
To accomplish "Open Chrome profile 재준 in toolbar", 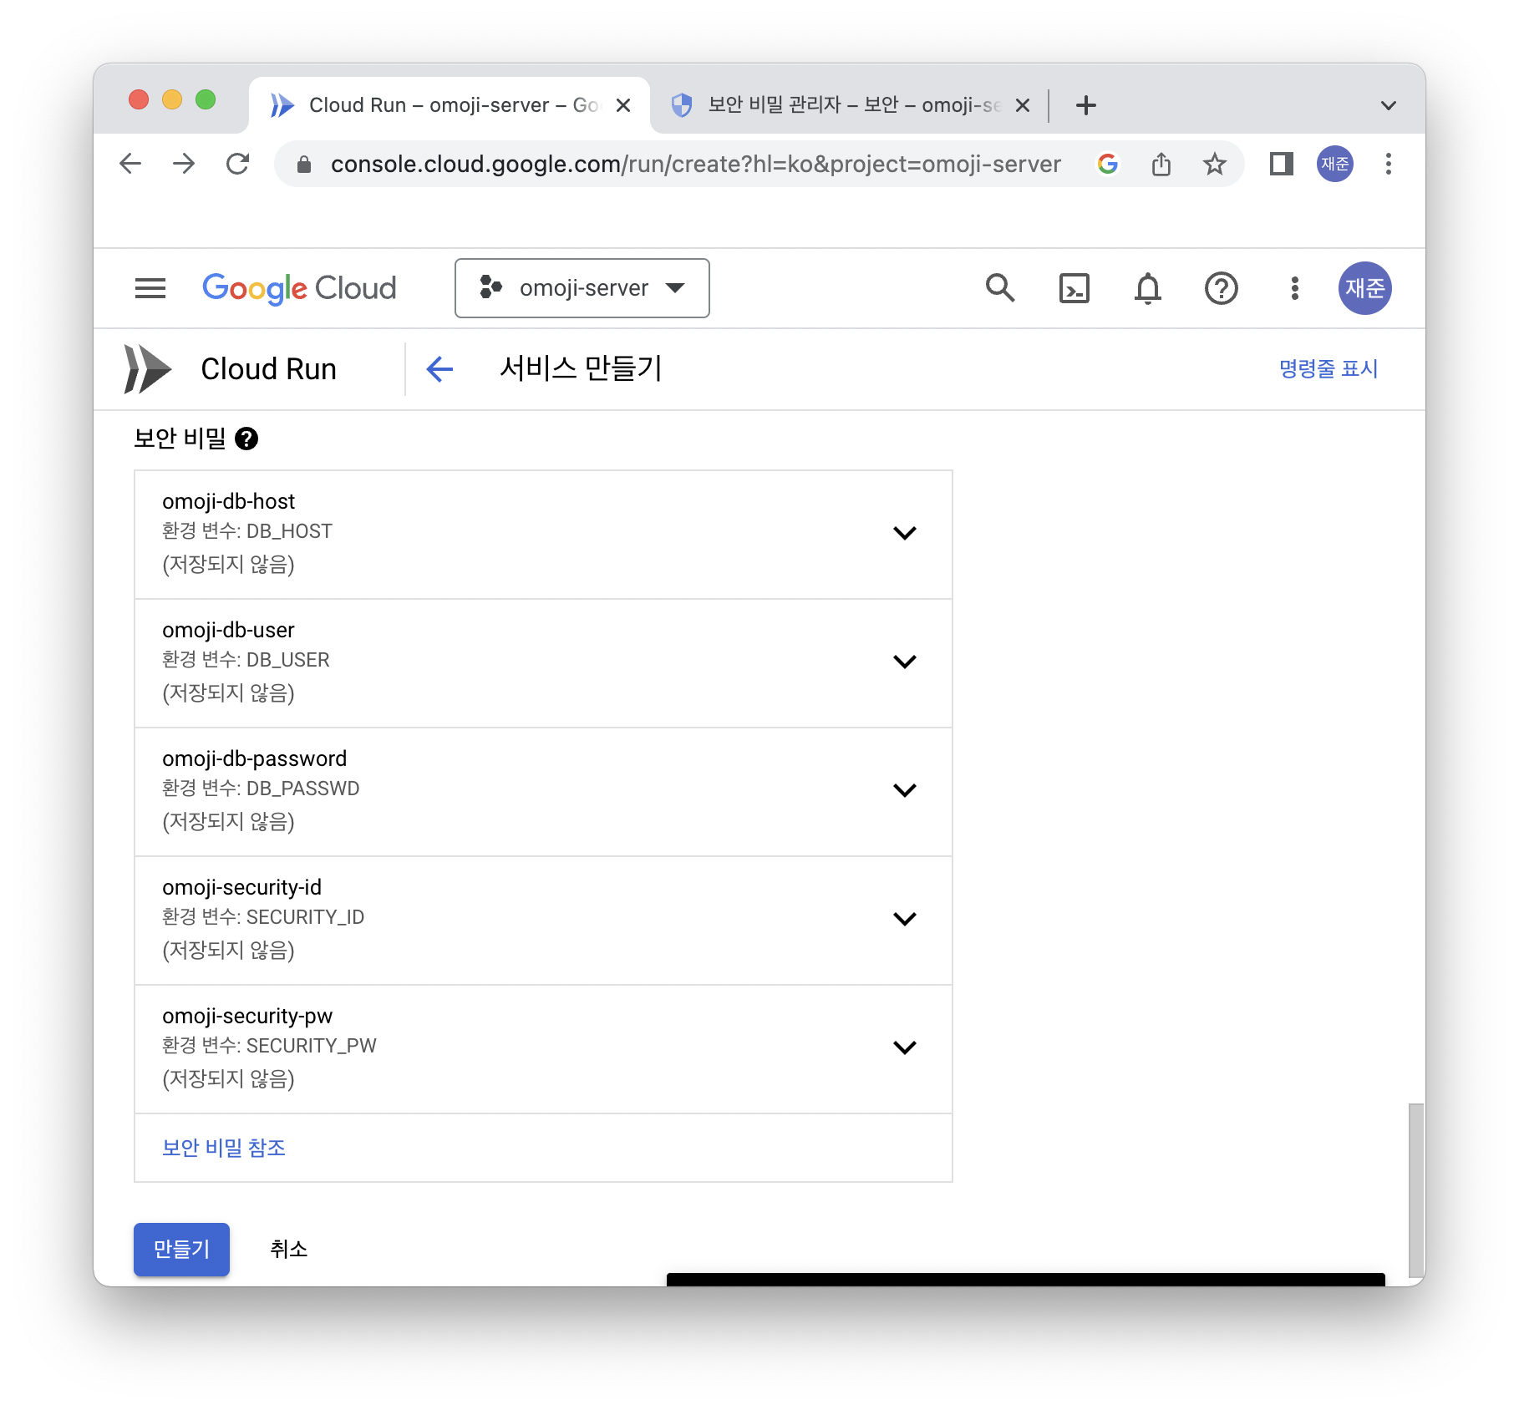I will coord(1335,164).
